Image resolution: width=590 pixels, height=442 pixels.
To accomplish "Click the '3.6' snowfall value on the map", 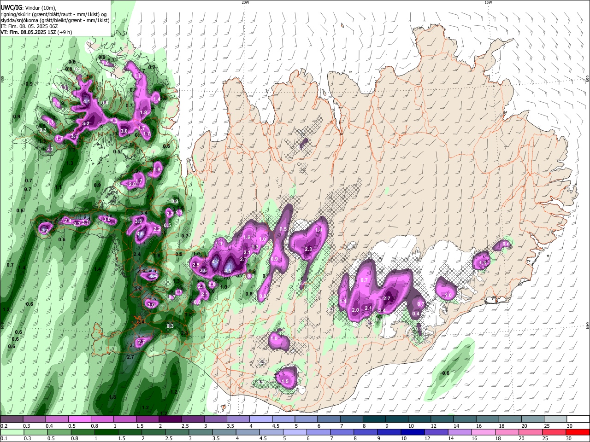I will click(x=203, y=270).
